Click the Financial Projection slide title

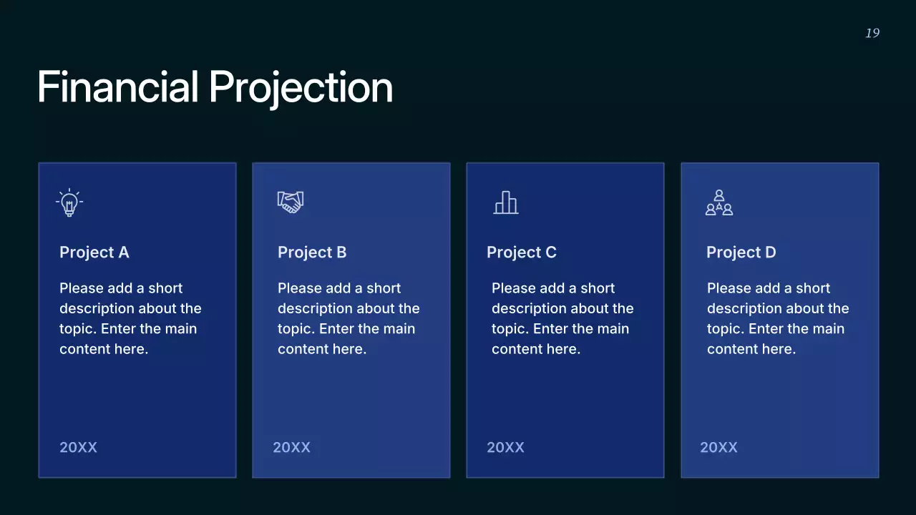click(x=215, y=87)
